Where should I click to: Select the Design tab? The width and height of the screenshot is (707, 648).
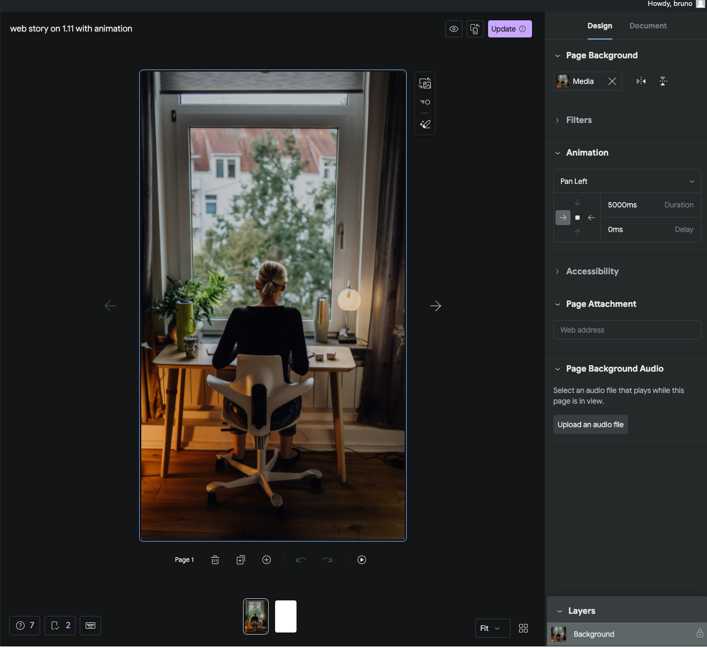599,26
